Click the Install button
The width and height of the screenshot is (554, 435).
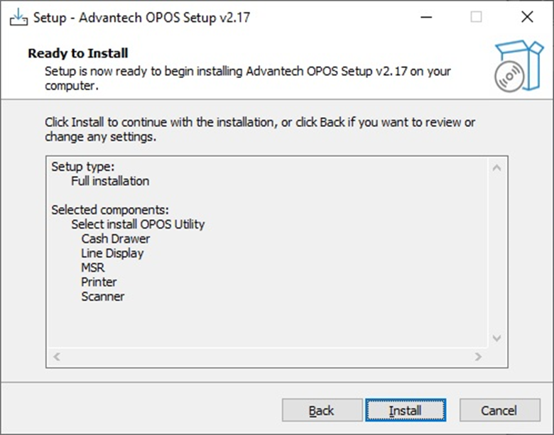(405, 410)
